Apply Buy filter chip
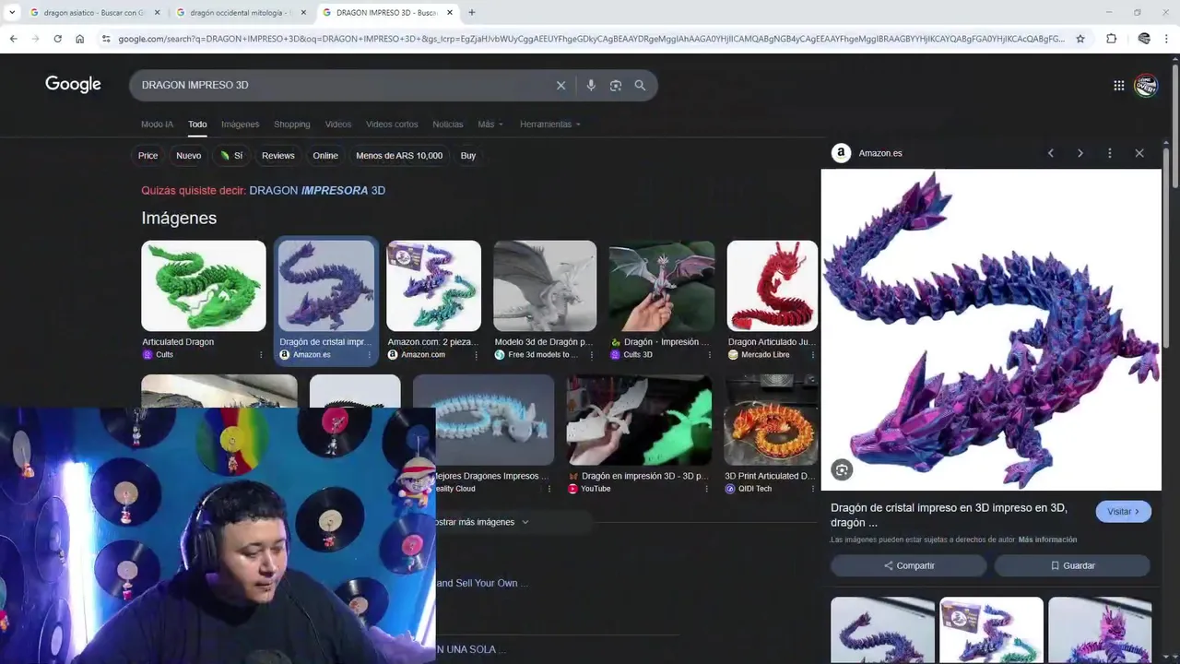1180x664 pixels. pyautogui.click(x=468, y=156)
